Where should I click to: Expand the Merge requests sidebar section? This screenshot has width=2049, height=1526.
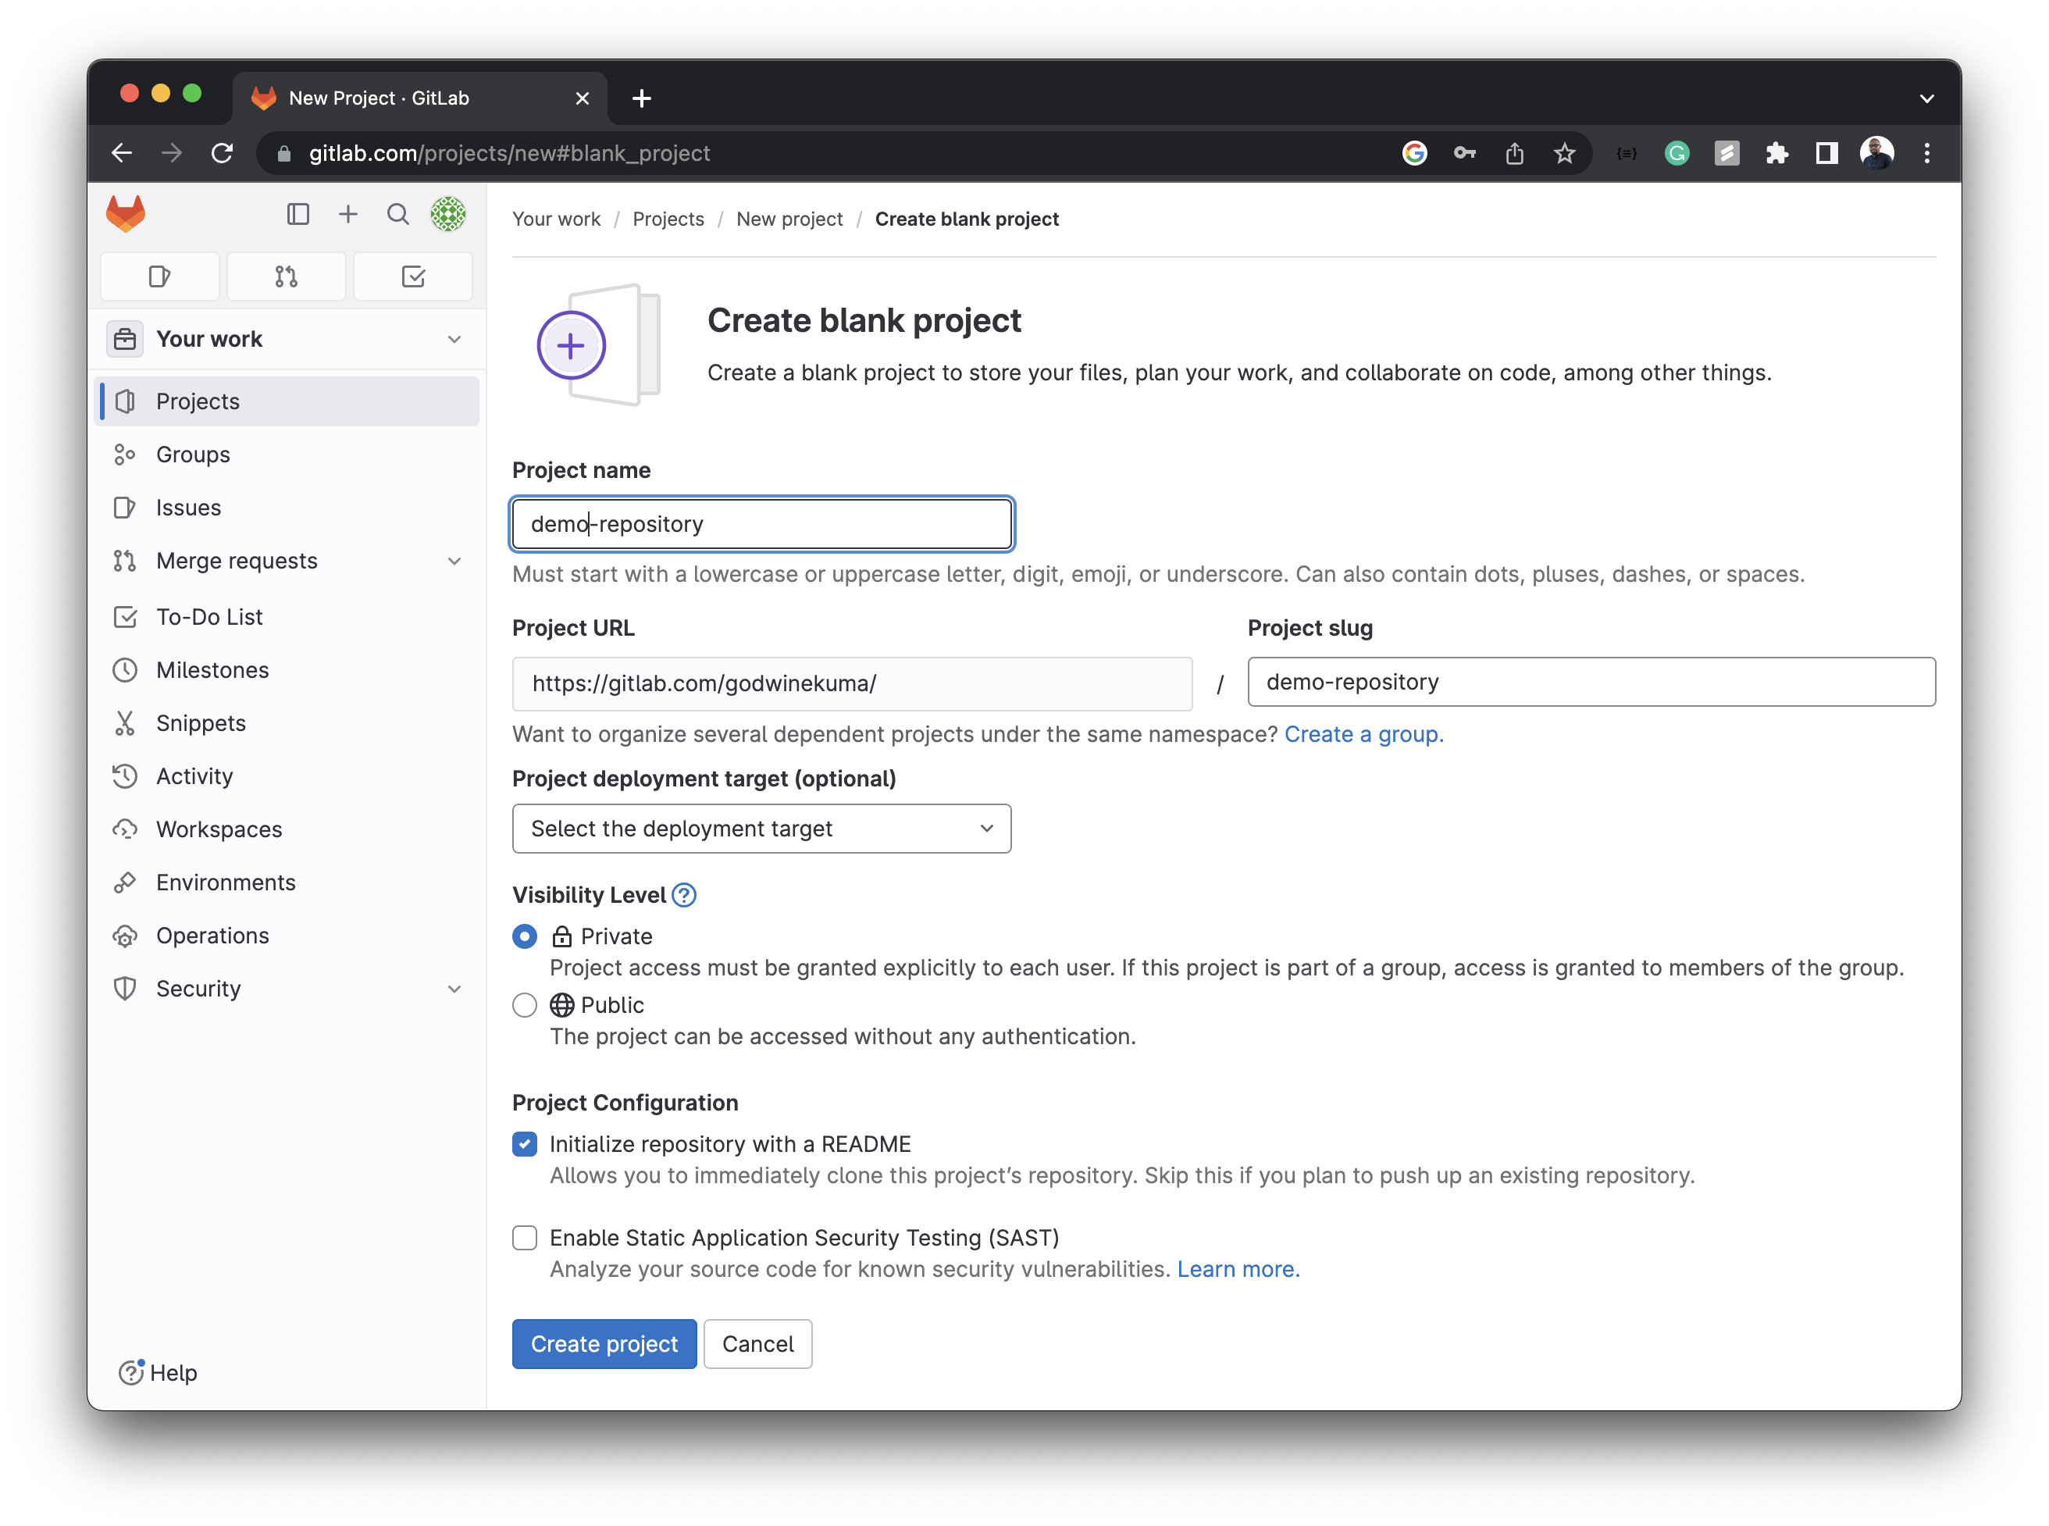454,562
